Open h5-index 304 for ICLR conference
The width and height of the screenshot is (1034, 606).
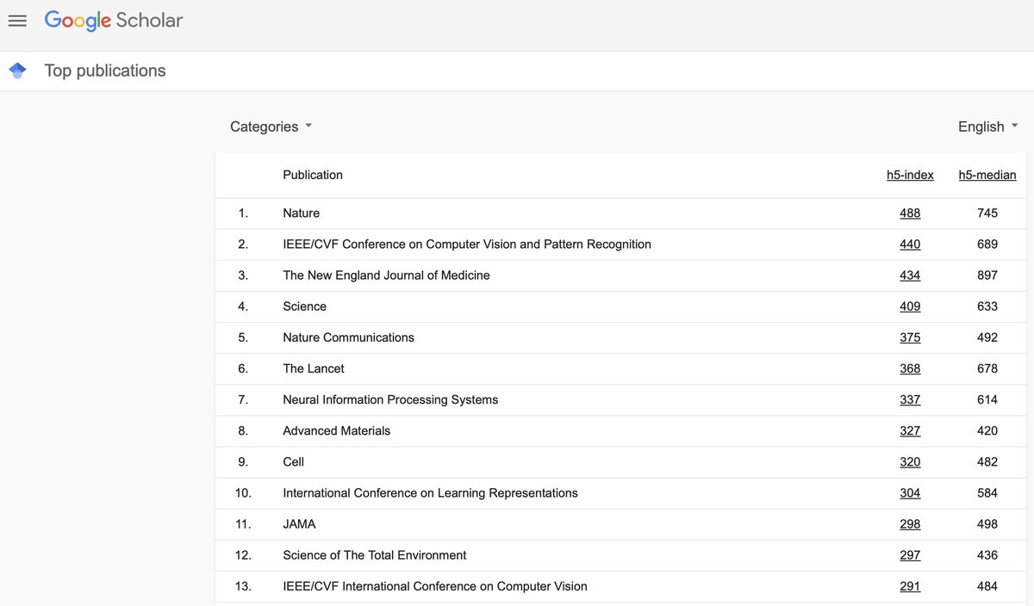(x=910, y=493)
